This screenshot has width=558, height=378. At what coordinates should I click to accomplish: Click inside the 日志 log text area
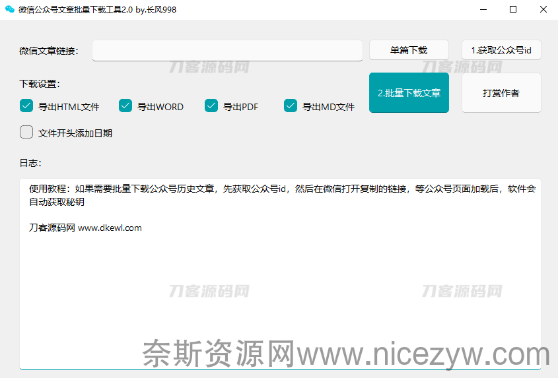280,274
